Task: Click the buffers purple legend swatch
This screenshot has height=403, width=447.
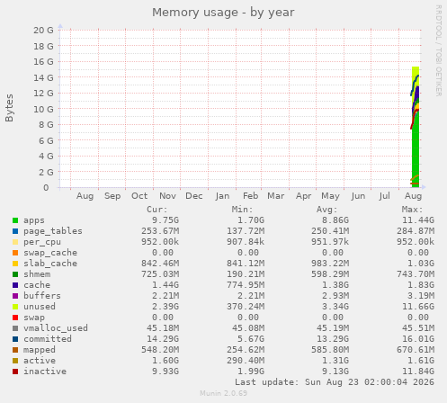Action: (15, 296)
